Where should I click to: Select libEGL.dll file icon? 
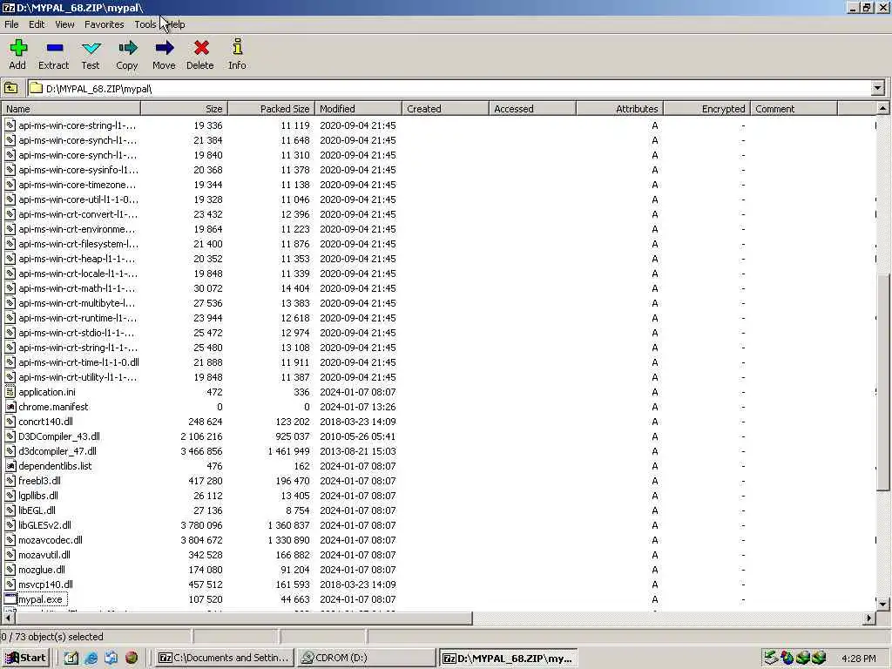tap(10, 510)
